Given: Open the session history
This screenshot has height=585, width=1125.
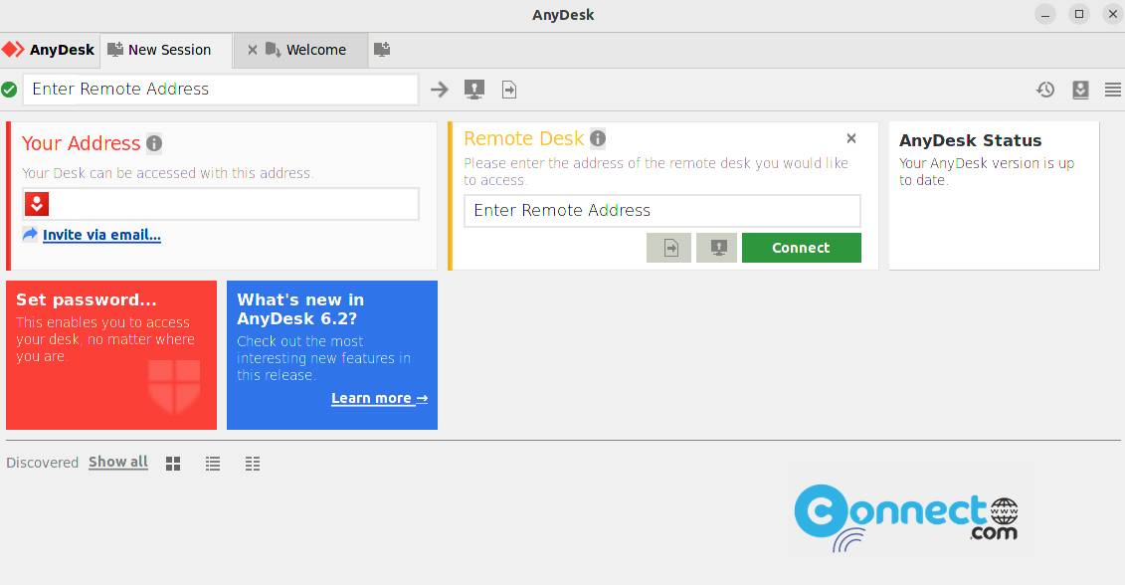Looking at the screenshot, I should pos(1045,89).
